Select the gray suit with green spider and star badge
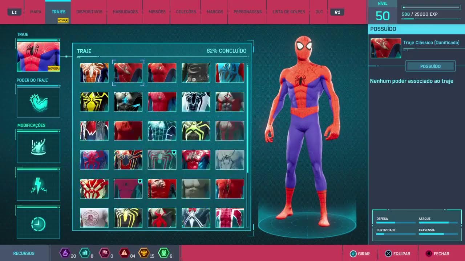Image resolution: width=465 pixels, height=261 pixels. pyautogui.click(x=162, y=159)
